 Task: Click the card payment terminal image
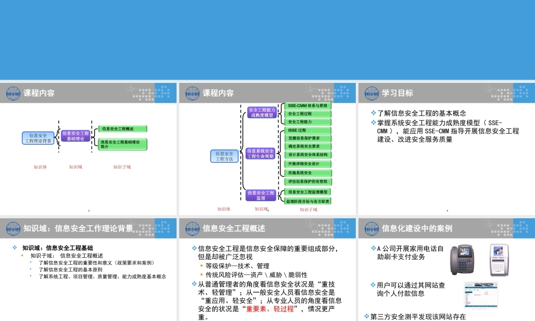(x=500, y=260)
